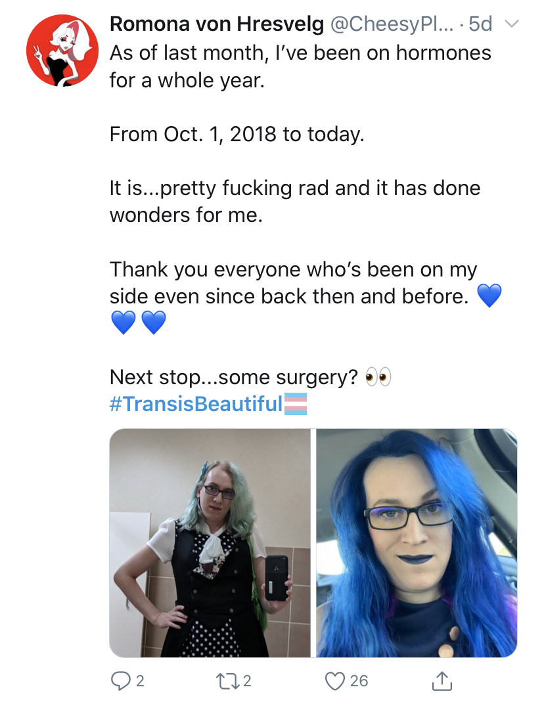
Task: Tap the reply speech bubble icon
Action: click(120, 680)
